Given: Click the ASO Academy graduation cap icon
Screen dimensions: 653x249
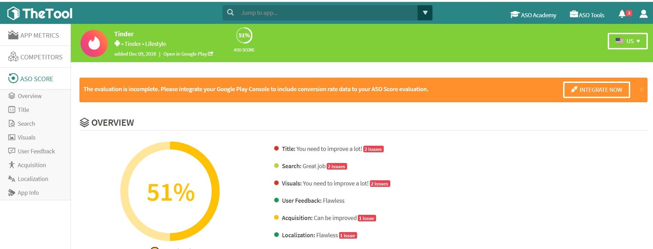Looking at the screenshot, I should pos(515,15).
